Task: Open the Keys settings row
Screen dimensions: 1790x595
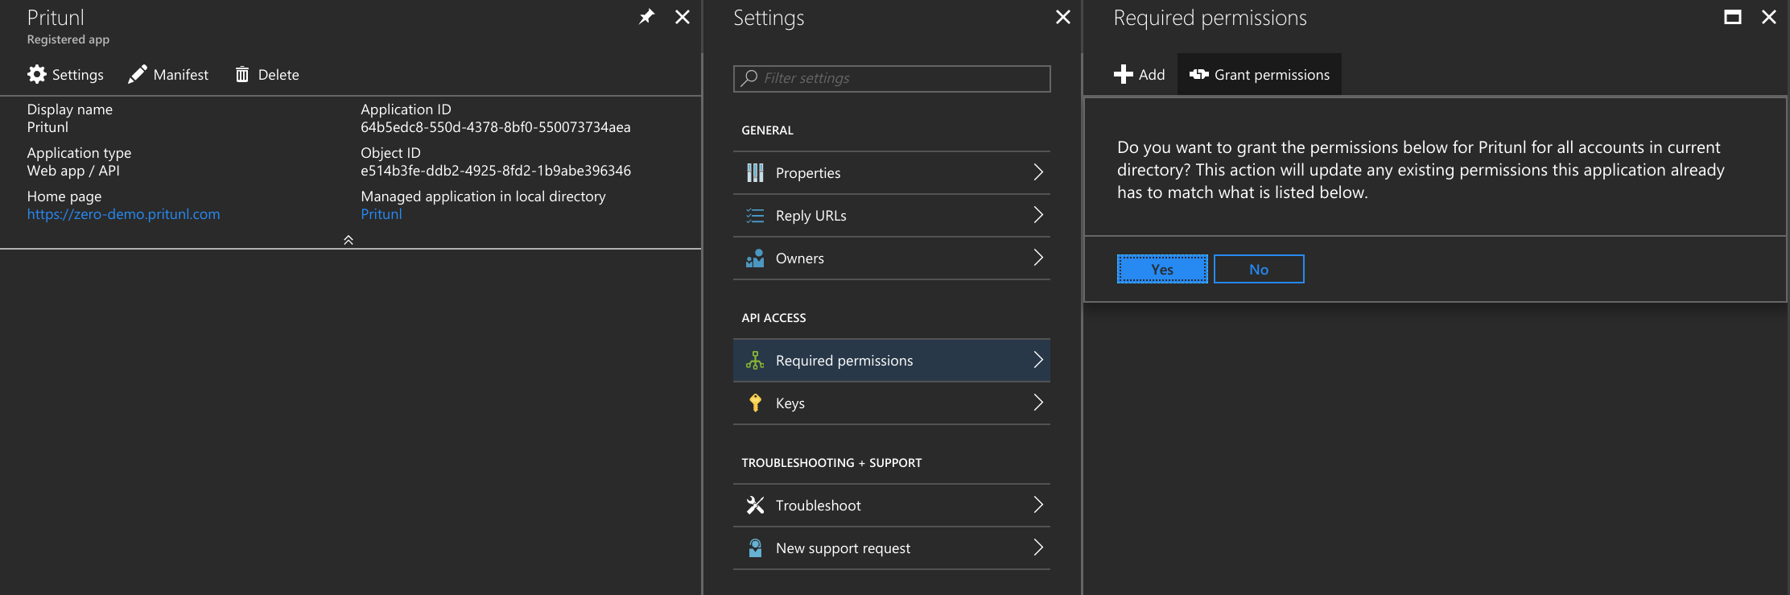Action: pyautogui.click(x=892, y=403)
